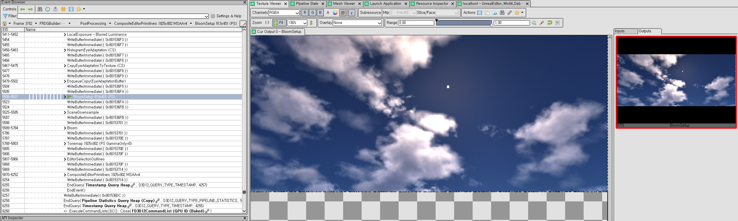Expand the Bloom event group
Image resolution: width=738 pixels, height=221 pixels.
pyautogui.click(x=65, y=128)
